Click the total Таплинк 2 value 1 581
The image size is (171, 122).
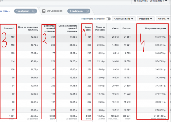(x=12, y=116)
